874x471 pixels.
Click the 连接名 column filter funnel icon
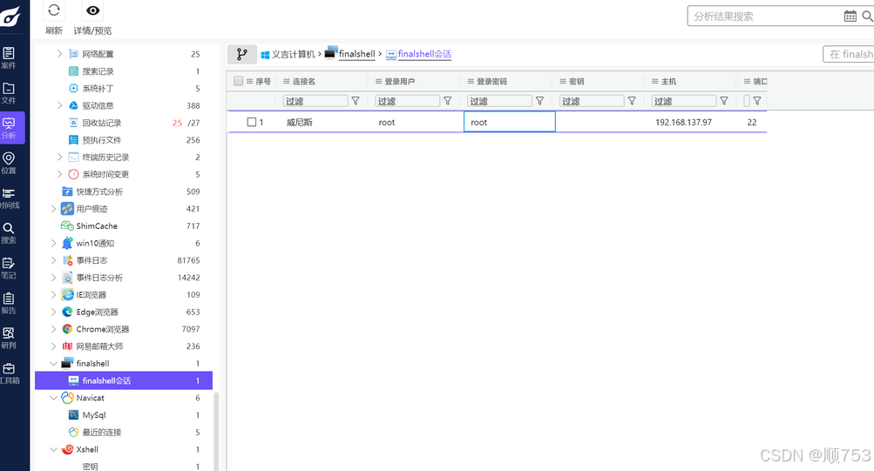point(356,101)
